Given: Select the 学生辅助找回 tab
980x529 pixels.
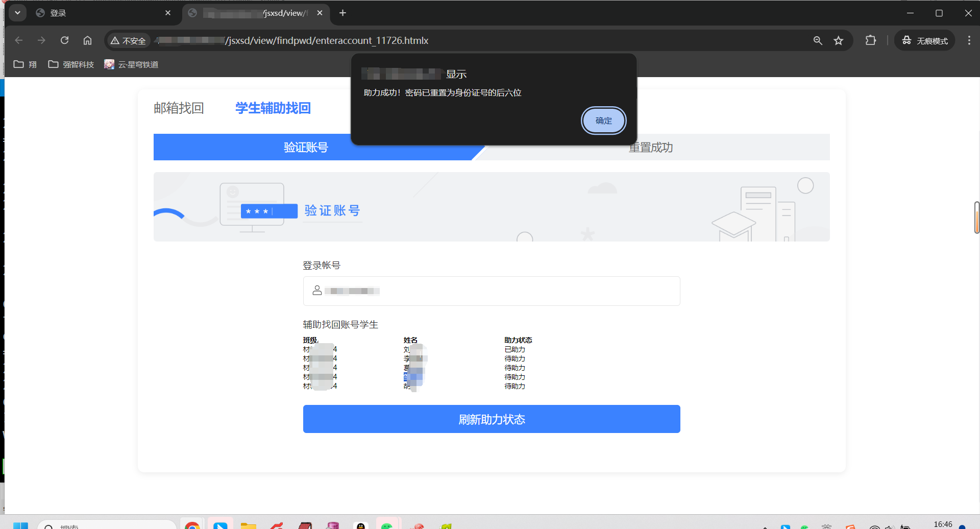Looking at the screenshot, I should point(273,108).
